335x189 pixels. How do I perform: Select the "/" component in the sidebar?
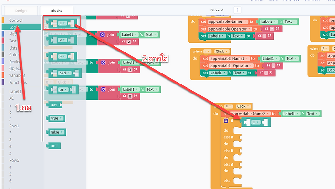click(x=10, y=119)
